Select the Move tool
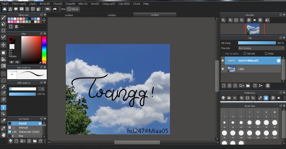286x149 pixels. 3,45
